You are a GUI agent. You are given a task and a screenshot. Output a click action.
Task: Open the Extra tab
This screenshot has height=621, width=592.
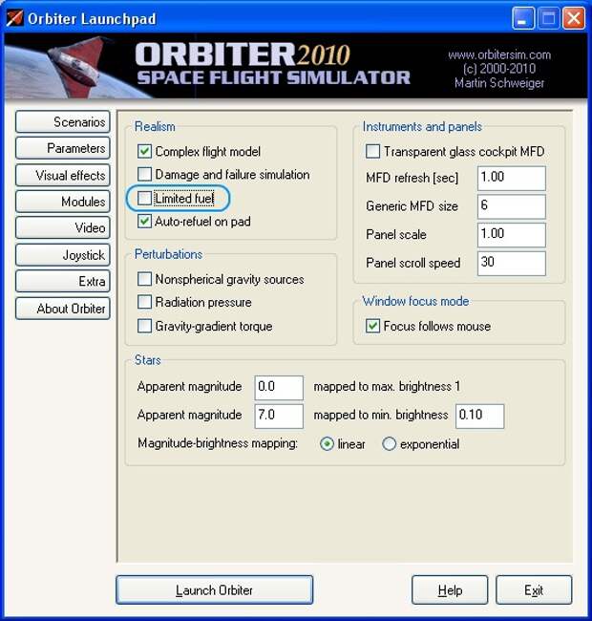(x=63, y=282)
